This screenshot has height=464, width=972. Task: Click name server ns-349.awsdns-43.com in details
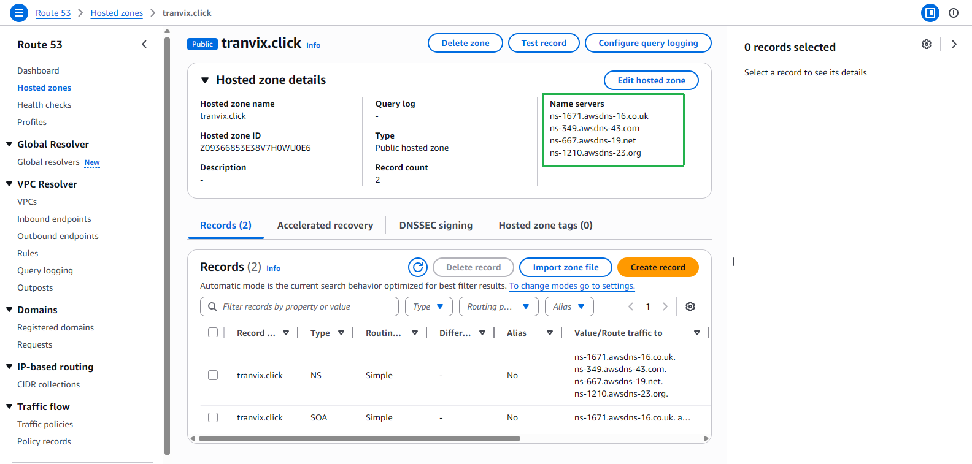[595, 128]
